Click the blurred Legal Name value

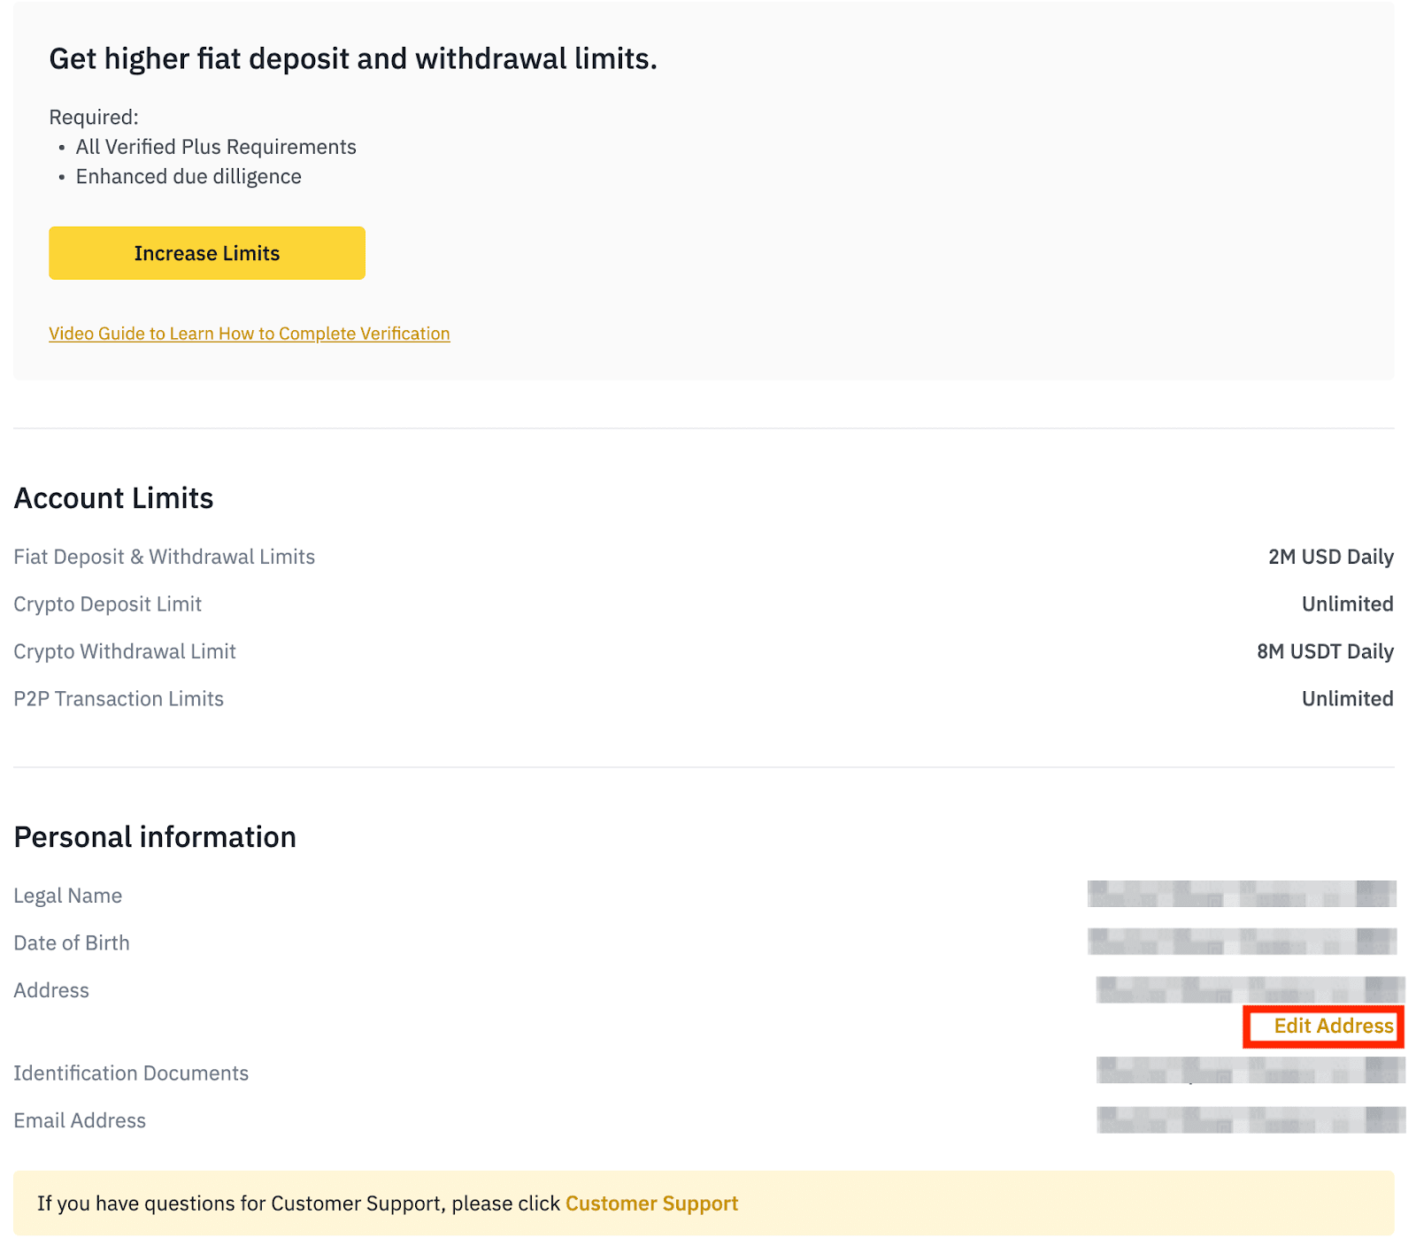click(1242, 894)
